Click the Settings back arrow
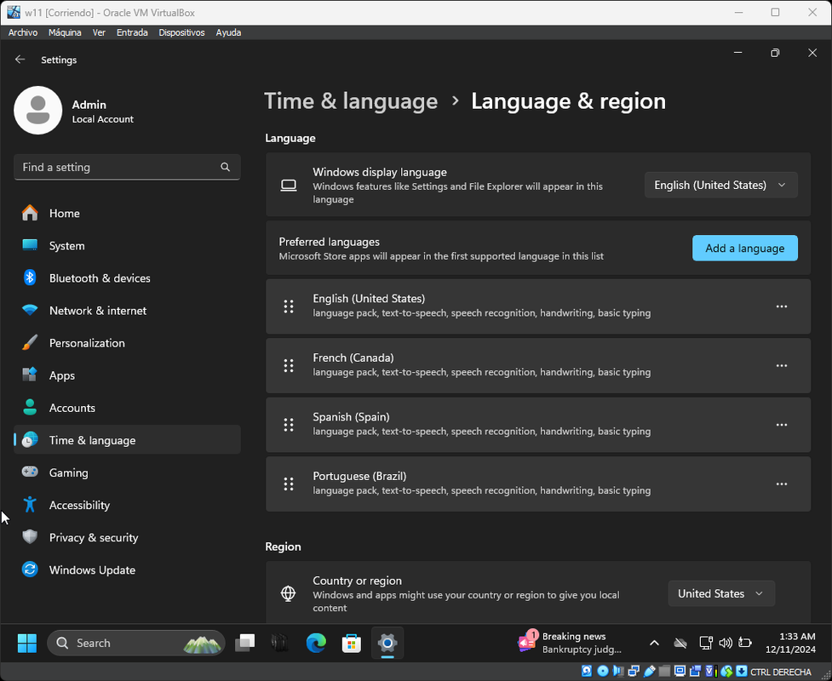This screenshot has width=832, height=681. click(x=20, y=60)
